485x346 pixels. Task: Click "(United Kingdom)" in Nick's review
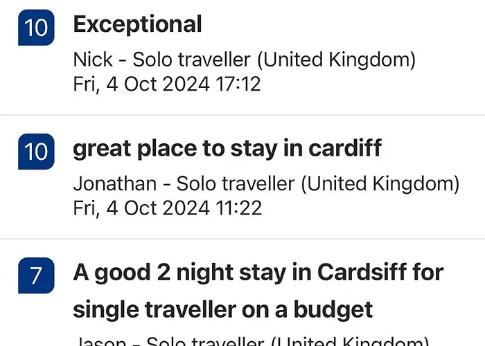coord(336,60)
